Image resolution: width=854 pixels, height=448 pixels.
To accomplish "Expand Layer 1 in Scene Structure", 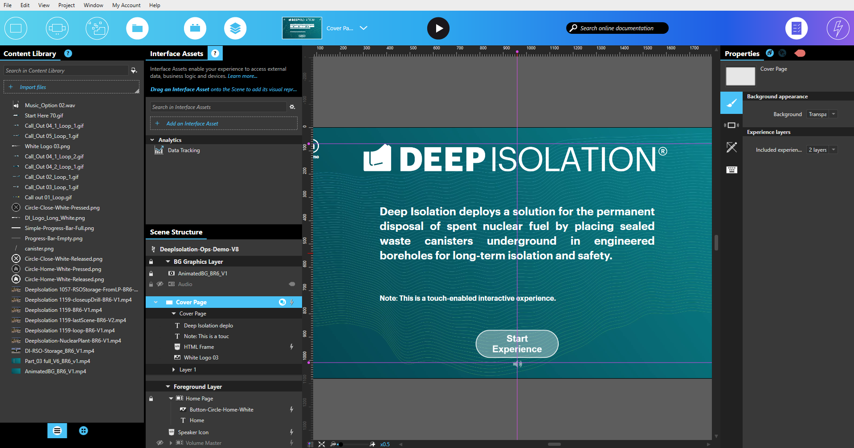I will [174, 370].
